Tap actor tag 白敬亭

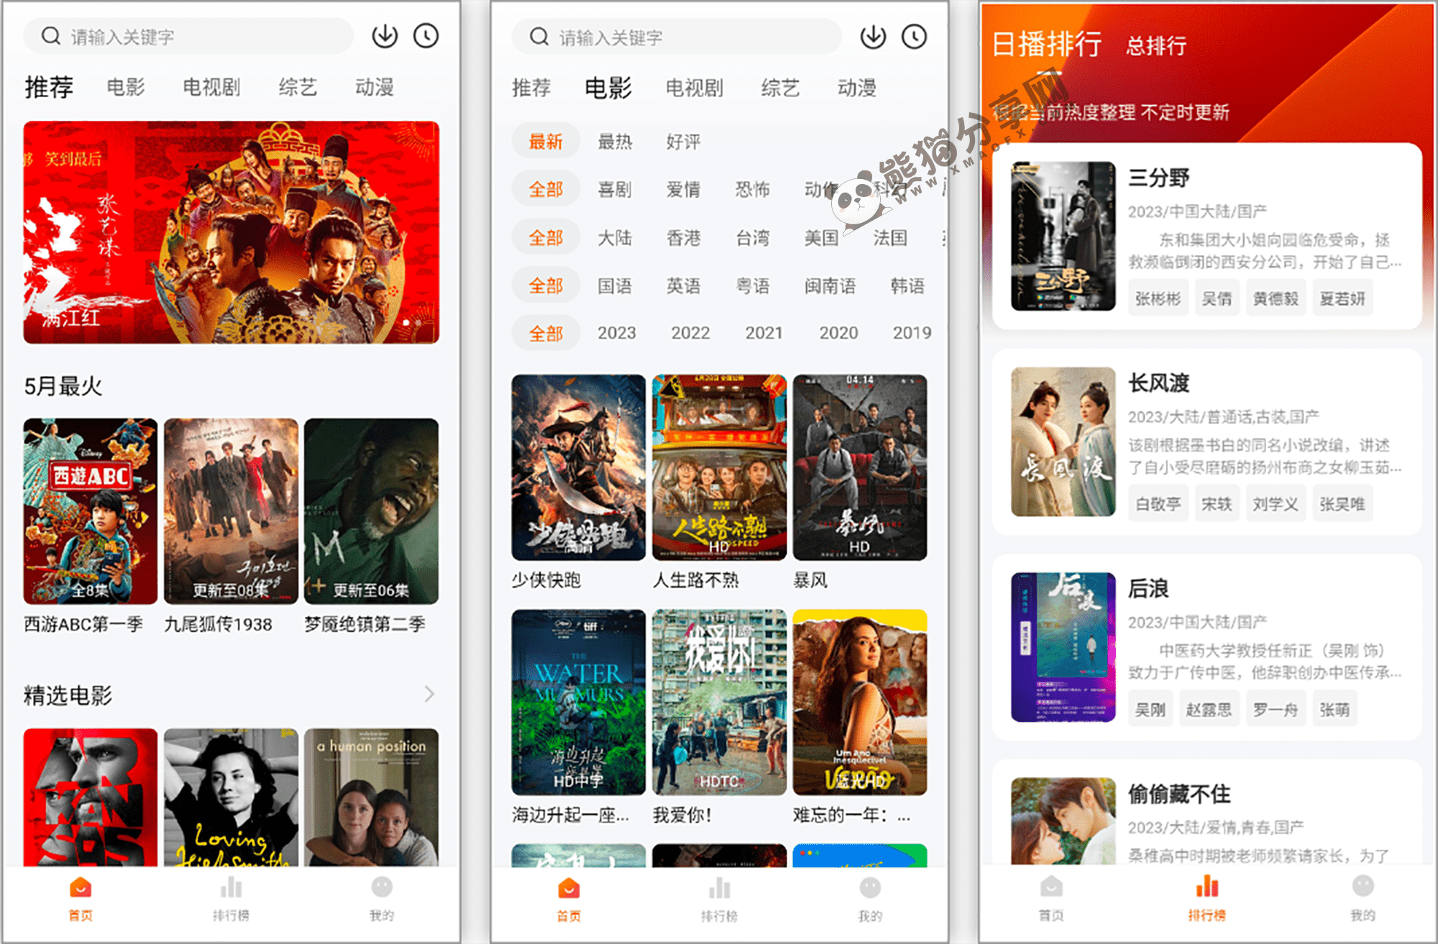click(x=1158, y=504)
